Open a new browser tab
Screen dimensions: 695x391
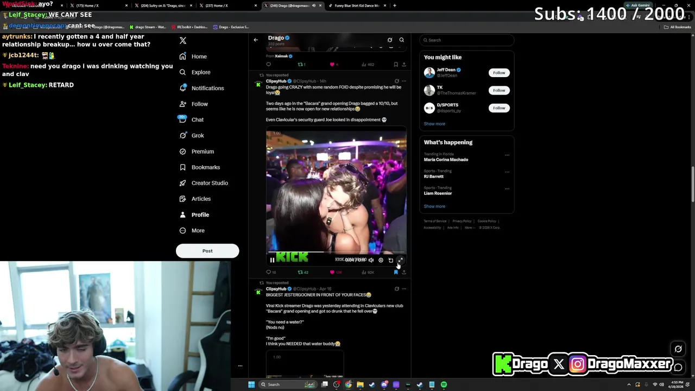tap(395, 5)
